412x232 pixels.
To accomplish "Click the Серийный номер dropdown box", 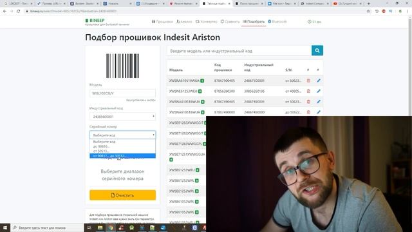I will point(122,135).
